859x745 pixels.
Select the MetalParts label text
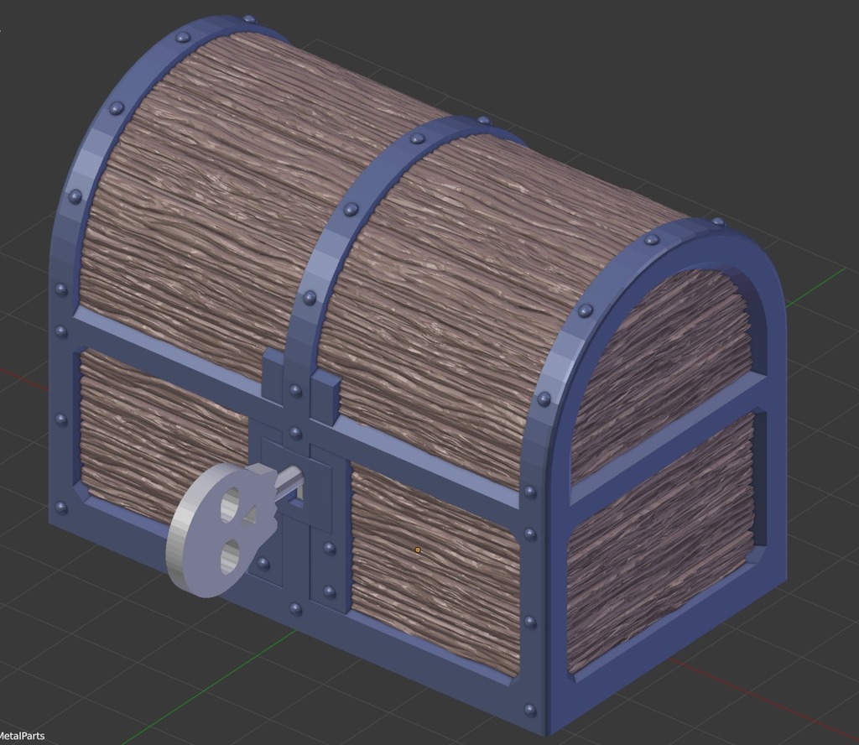(x=23, y=737)
